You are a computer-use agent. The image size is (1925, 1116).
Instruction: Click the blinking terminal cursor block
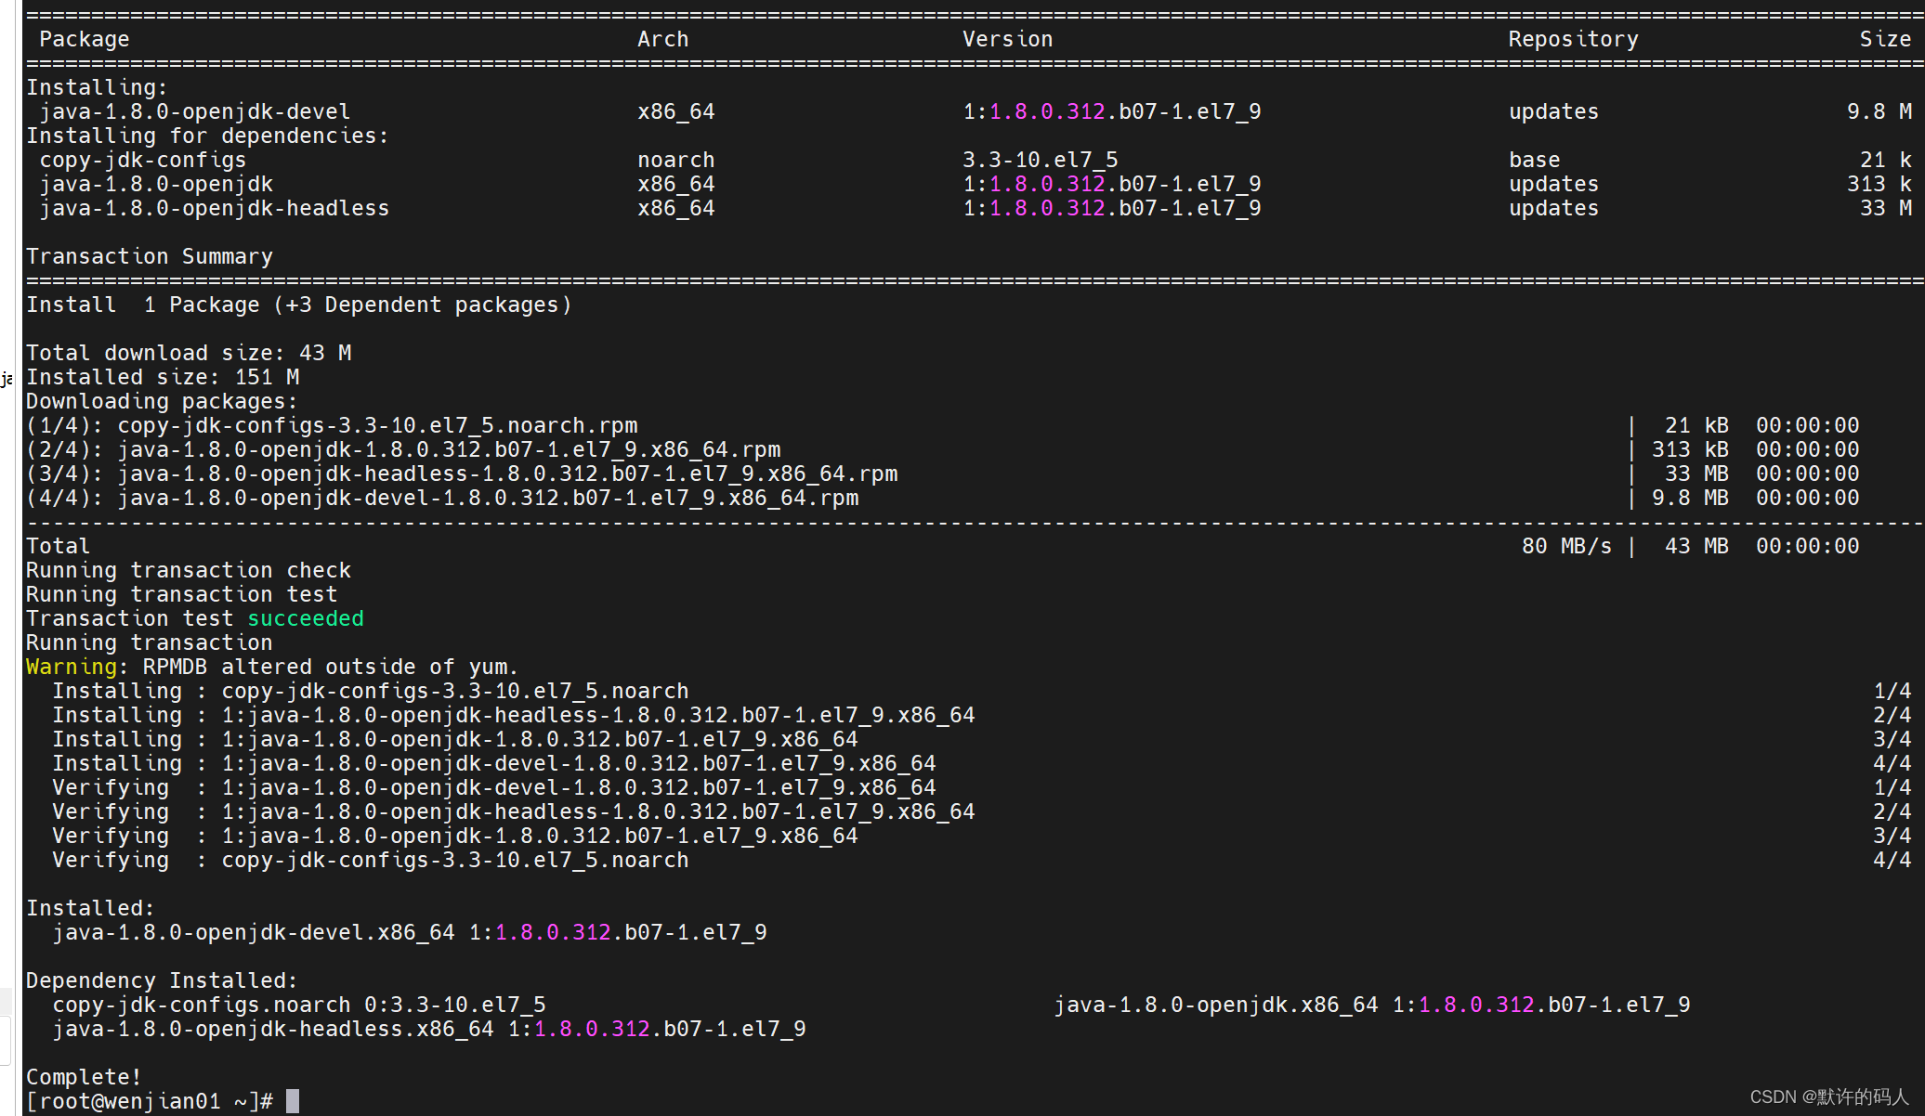tap(291, 1100)
